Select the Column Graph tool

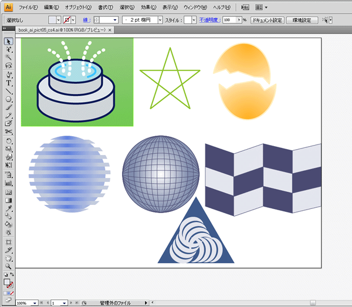point(9,183)
